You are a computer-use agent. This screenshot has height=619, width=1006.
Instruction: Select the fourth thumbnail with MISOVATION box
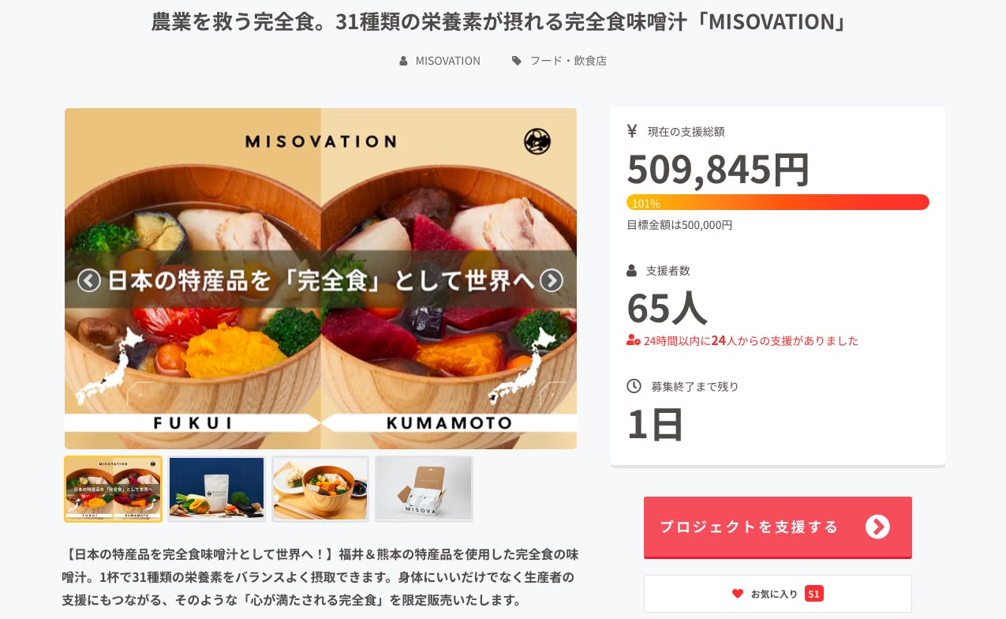[x=424, y=489]
